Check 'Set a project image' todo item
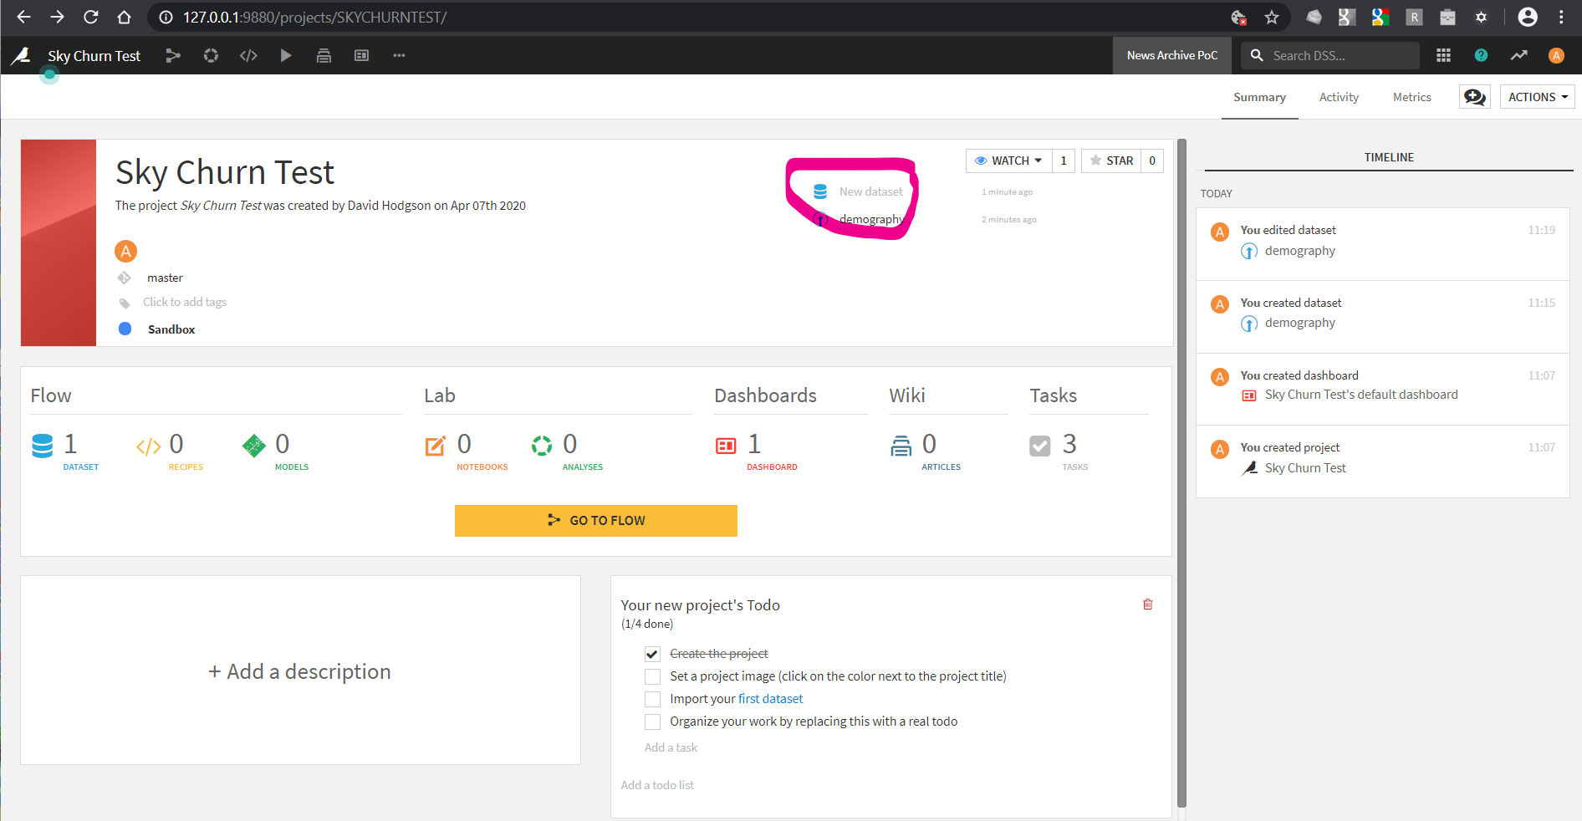The image size is (1582, 821). (652, 676)
